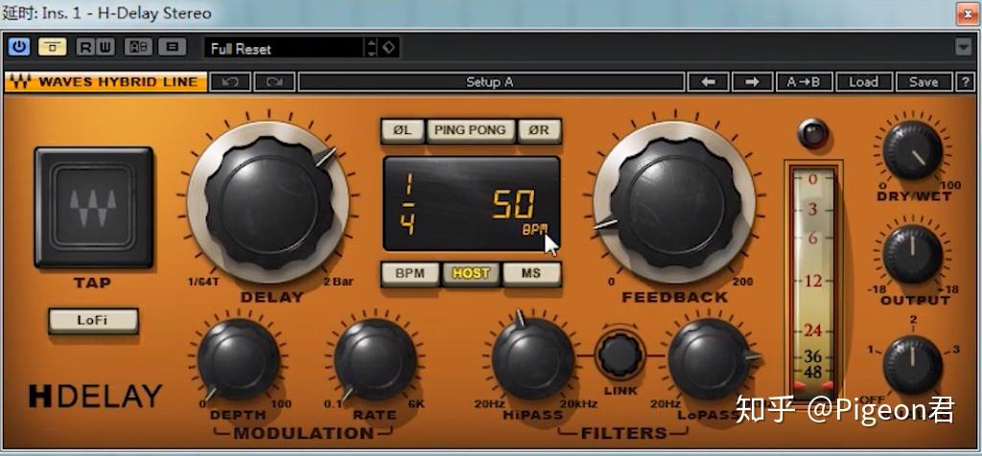The image size is (982, 456).
Task: Go to previous preset with left arrow
Action: click(x=709, y=81)
